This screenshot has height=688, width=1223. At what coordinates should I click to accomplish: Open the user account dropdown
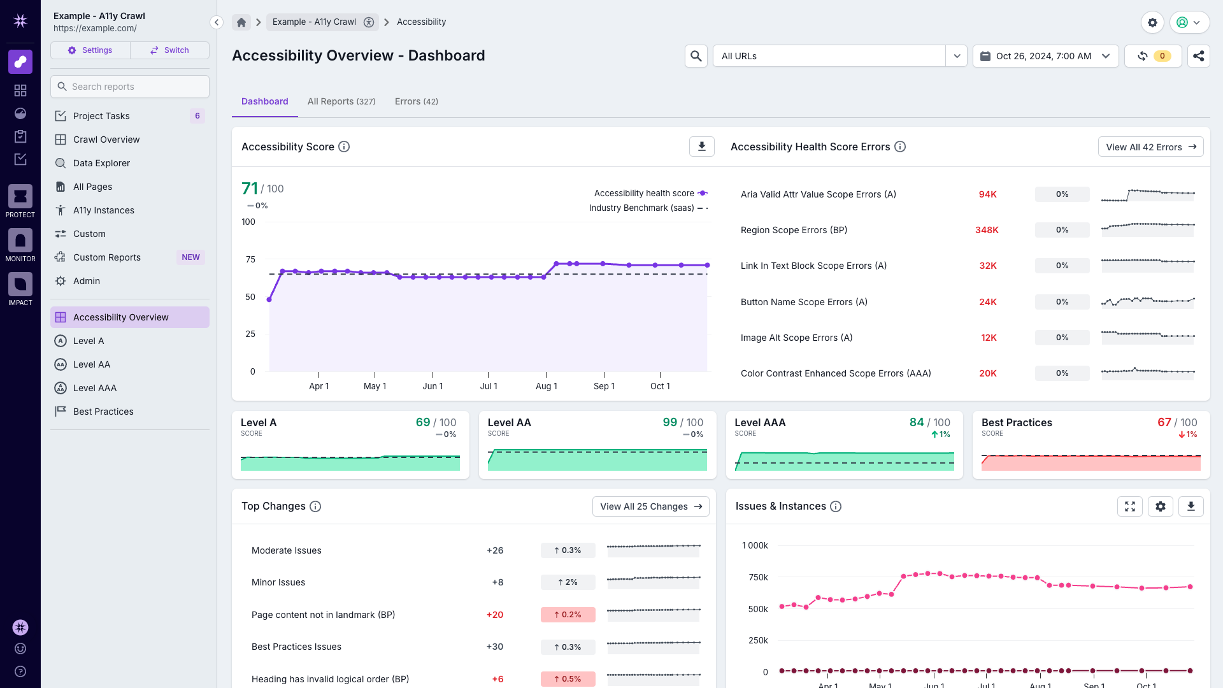click(1189, 22)
